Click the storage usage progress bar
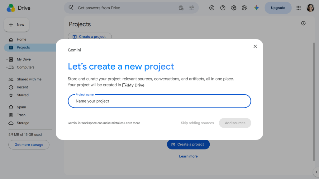This screenshot has width=319, height=179. (30, 130)
